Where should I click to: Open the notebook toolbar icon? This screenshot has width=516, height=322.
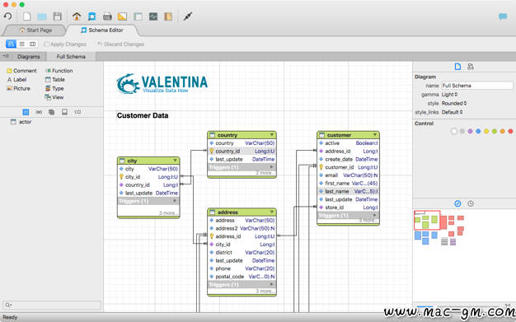click(x=168, y=16)
